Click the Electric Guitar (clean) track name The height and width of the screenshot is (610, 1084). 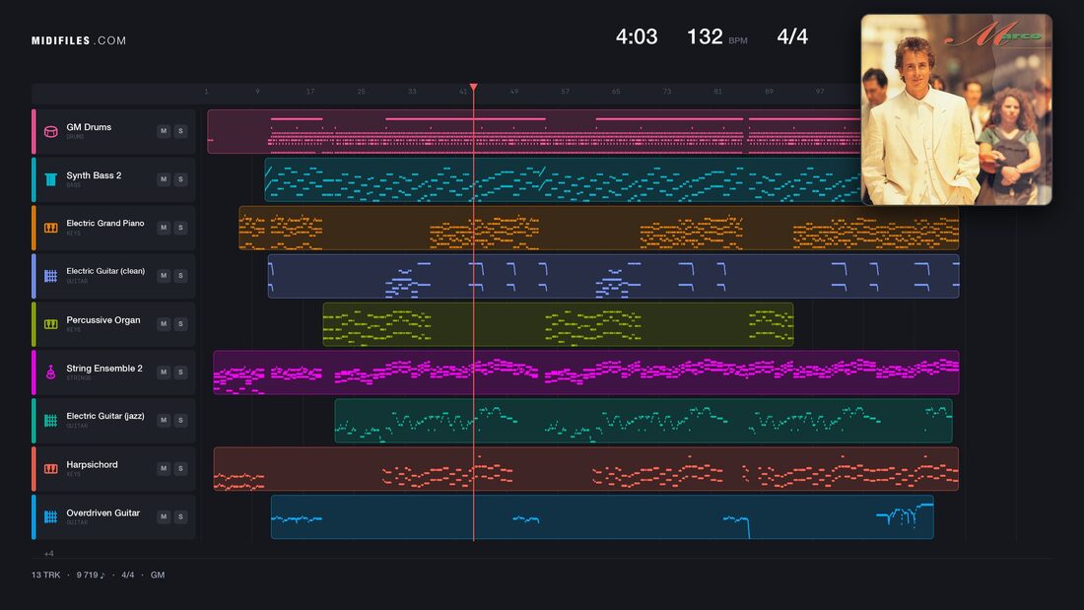coord(105,271)
